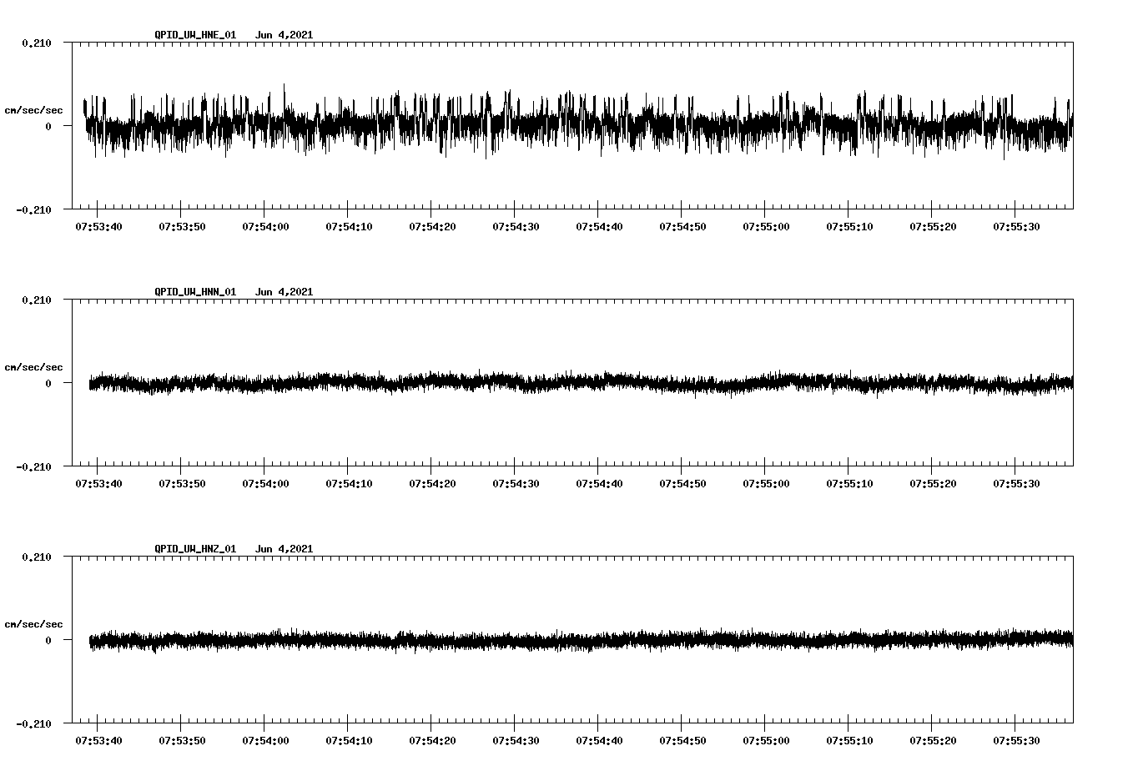Image resolution: width=1133 pixels, height=771 pixels.
Task: Select 07:54:10 time label under HNE plot
Action: [349, 227]
